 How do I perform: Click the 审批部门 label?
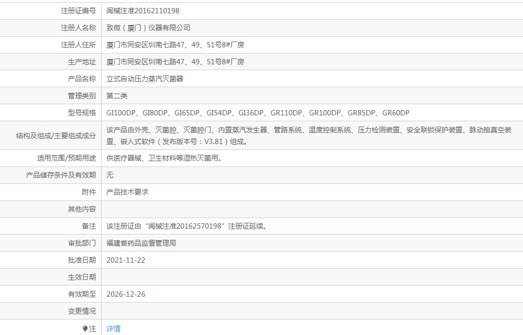coord(82,243)
